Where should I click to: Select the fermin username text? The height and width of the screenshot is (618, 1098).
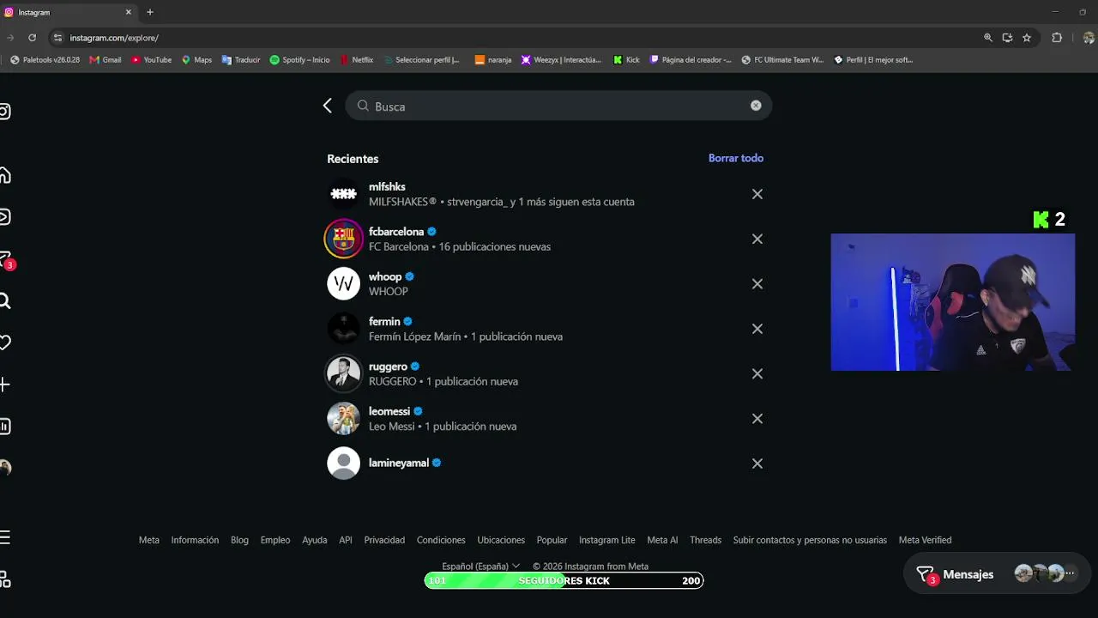(384, 322)
